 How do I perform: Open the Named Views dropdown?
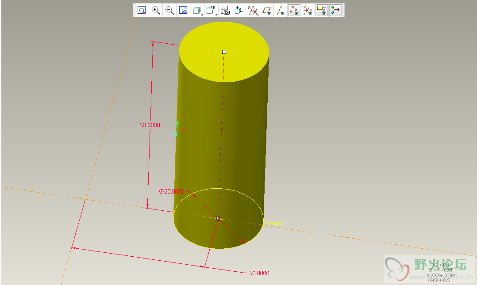pos(211,10)
